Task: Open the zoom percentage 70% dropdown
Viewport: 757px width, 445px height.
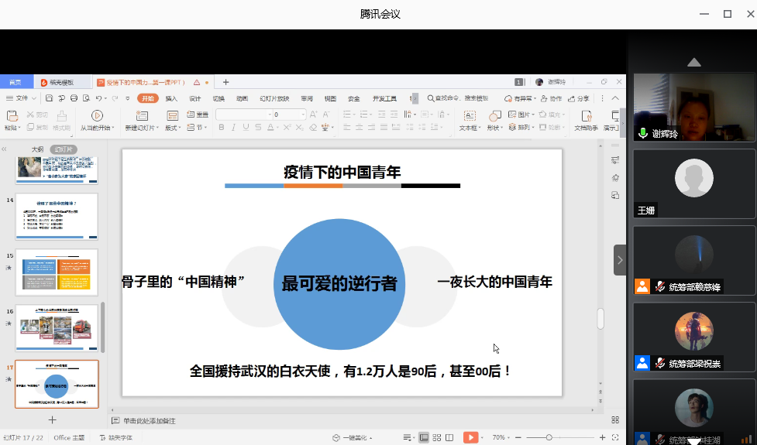Action: pos(500,437)
